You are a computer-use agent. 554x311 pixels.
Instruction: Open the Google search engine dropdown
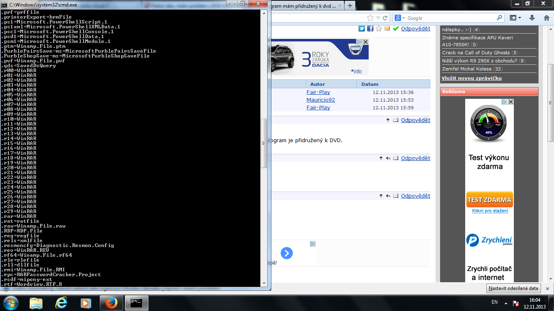tap(399, 18)
